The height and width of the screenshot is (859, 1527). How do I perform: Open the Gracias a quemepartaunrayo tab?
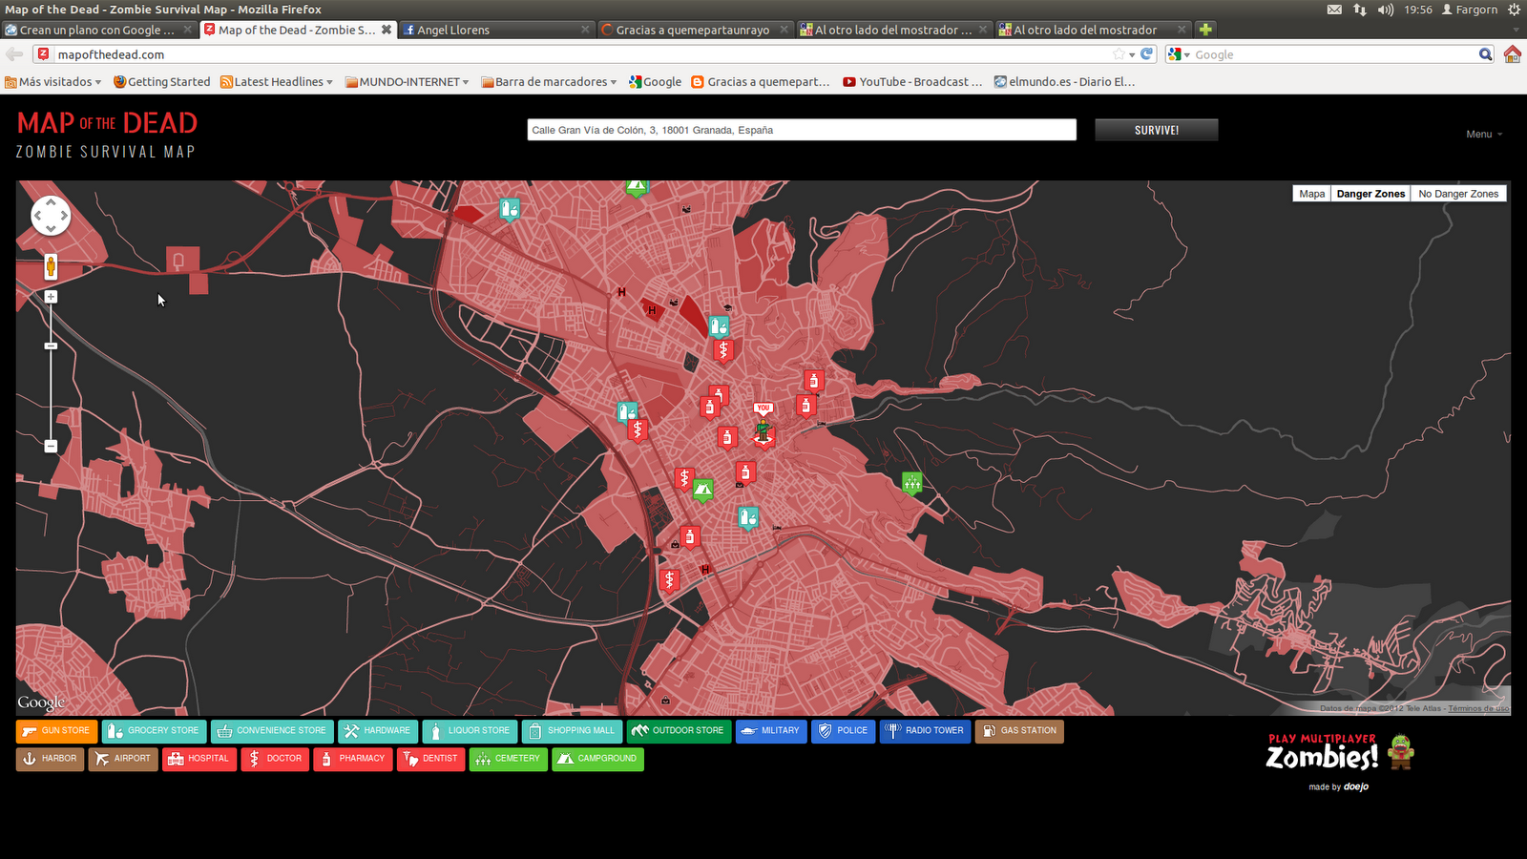[x=688, y=30]
